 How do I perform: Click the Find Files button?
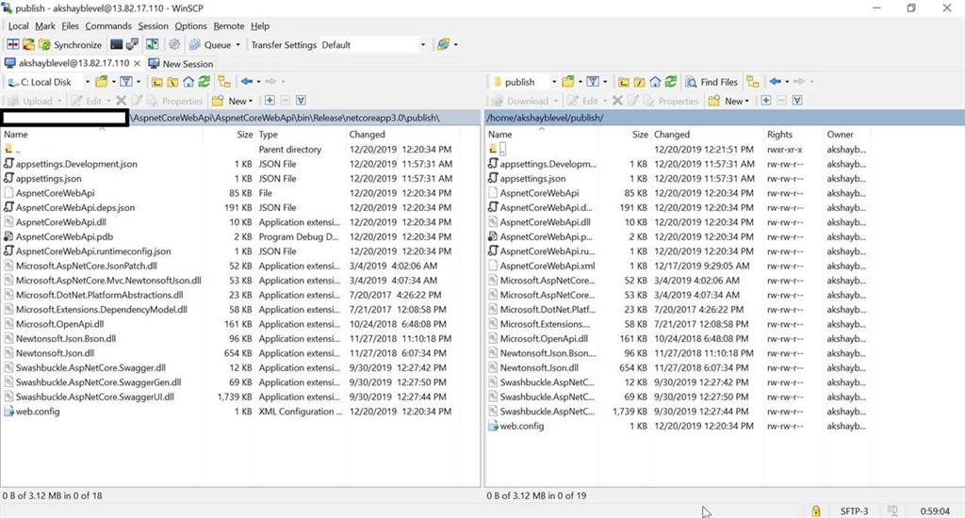(x=711, y=82)
